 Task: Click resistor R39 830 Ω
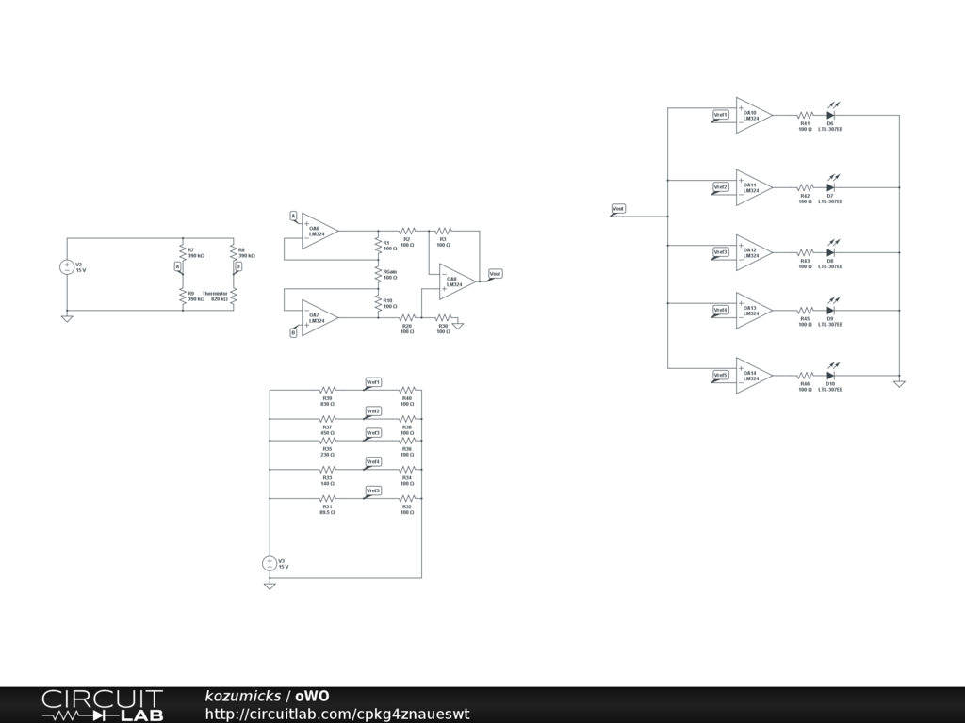[327, 390]
